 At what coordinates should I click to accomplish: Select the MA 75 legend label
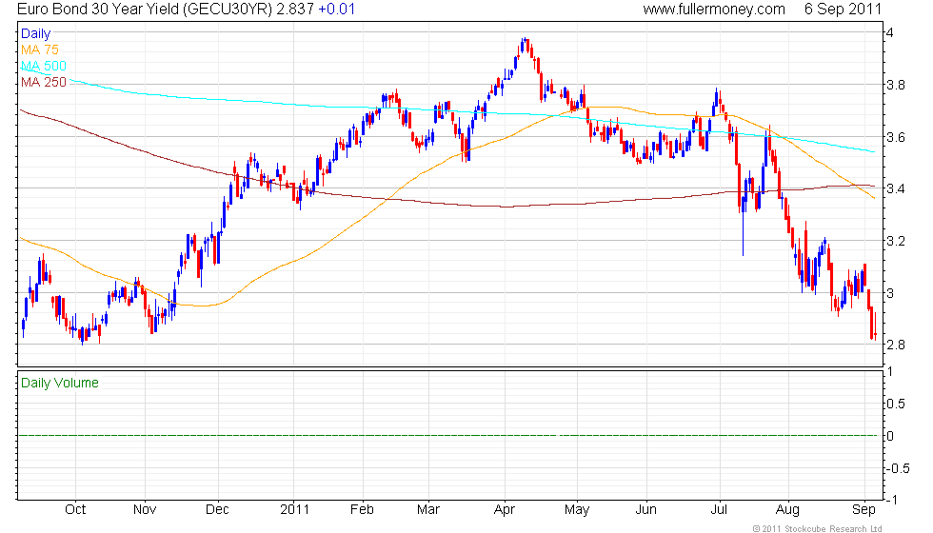pos(41,49)
